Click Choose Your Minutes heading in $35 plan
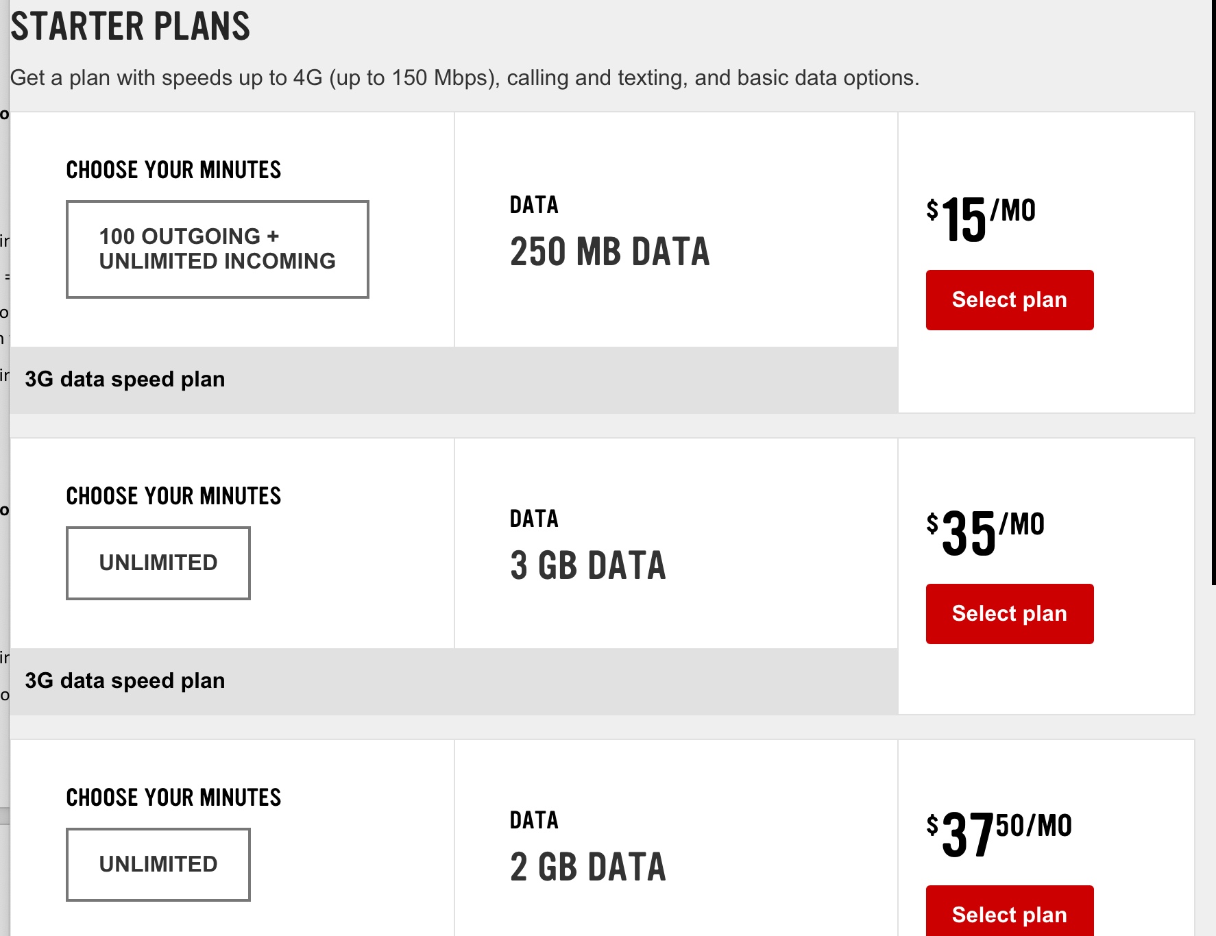The width and height of the screenshot is (1216, 936). click(x=173, y=496)
